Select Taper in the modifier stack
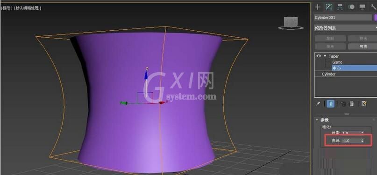The height and width of the screenshot is (175, 377). (x=334, y=56)
